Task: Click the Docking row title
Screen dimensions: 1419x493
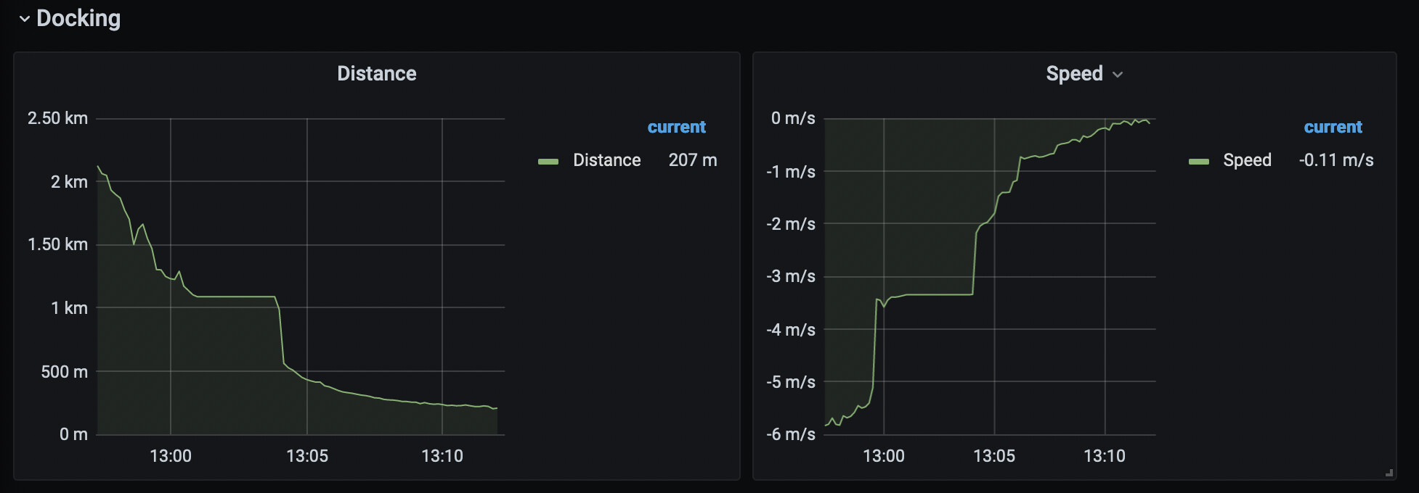Action: [x=78, y=19]
